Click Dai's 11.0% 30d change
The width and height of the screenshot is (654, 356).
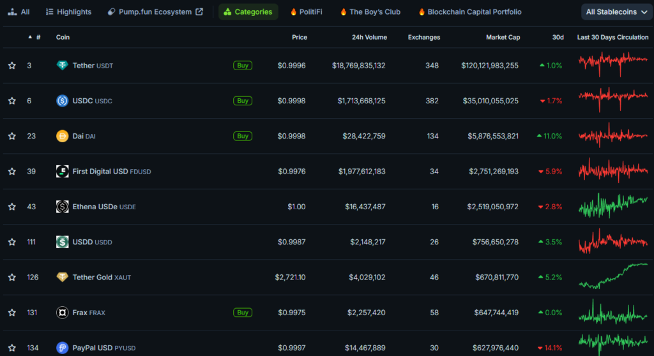(x=549, y=136)
